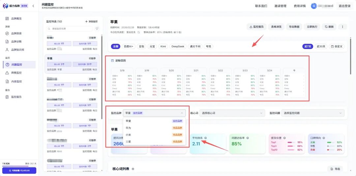Click the compass icon for 品牌探索
The image size is (356, 176).
pos(7,33)
